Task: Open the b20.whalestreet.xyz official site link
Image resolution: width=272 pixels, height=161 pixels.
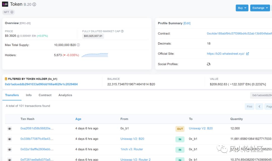Action: pyautogui.click(x=226, y=54)
